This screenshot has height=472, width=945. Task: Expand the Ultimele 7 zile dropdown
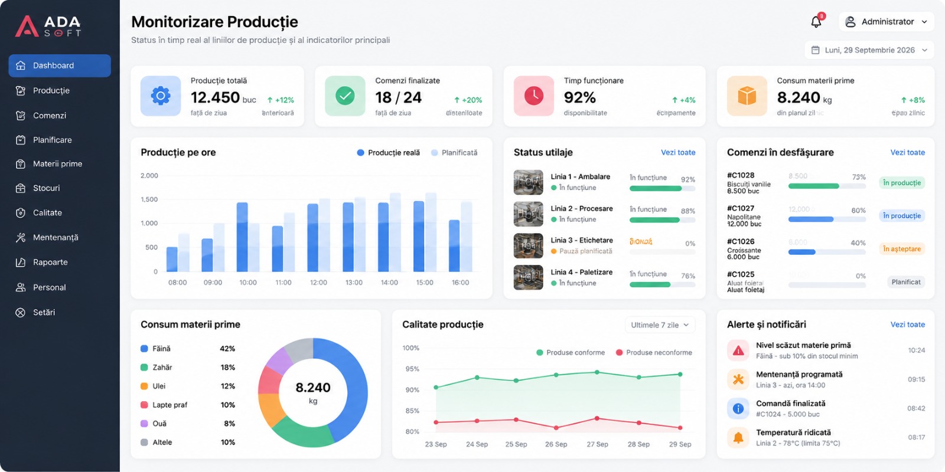coord(660,325)
